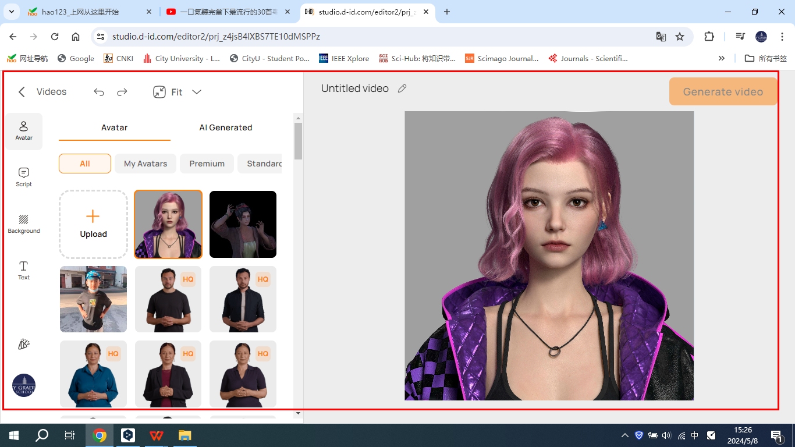Screen dimensions: 795x447
Task: Expand the Fit zoom dropdown
Action: point(197,92)
